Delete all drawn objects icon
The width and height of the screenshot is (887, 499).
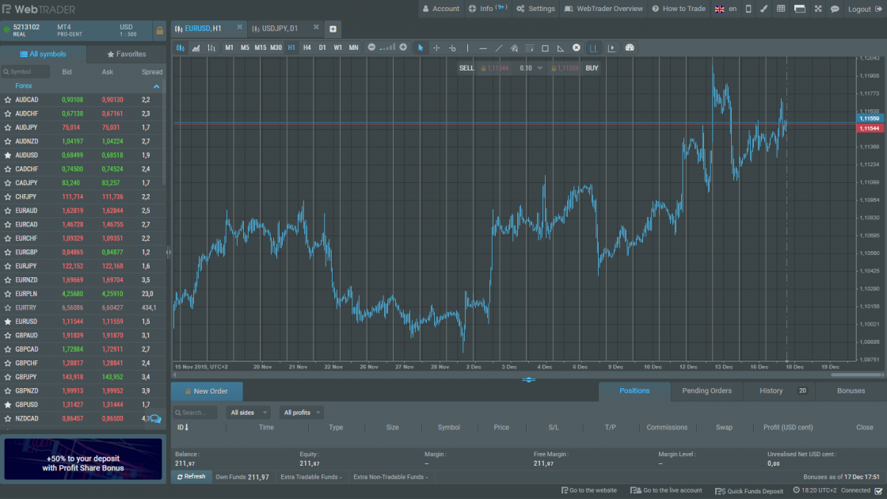click(577, 48)
